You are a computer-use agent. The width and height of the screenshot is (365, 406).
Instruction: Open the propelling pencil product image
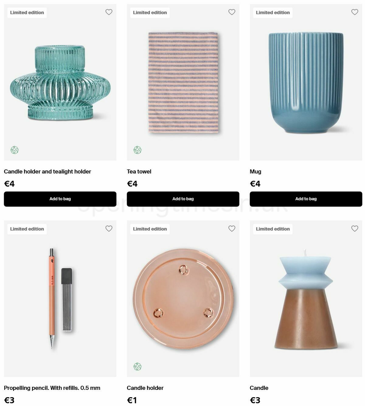pos(60,299)
